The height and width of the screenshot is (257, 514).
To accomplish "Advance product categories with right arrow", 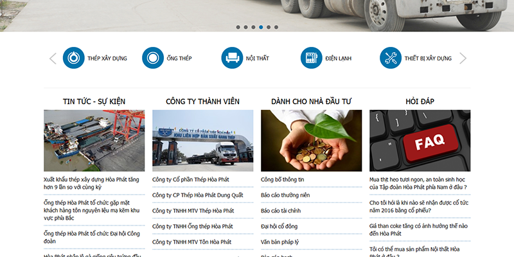I will pos(463,58).
